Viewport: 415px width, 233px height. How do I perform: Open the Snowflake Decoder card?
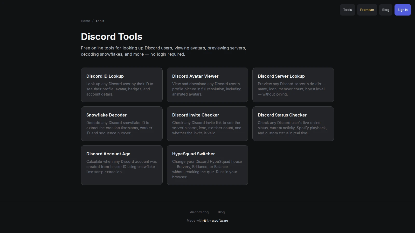(122, 124)
